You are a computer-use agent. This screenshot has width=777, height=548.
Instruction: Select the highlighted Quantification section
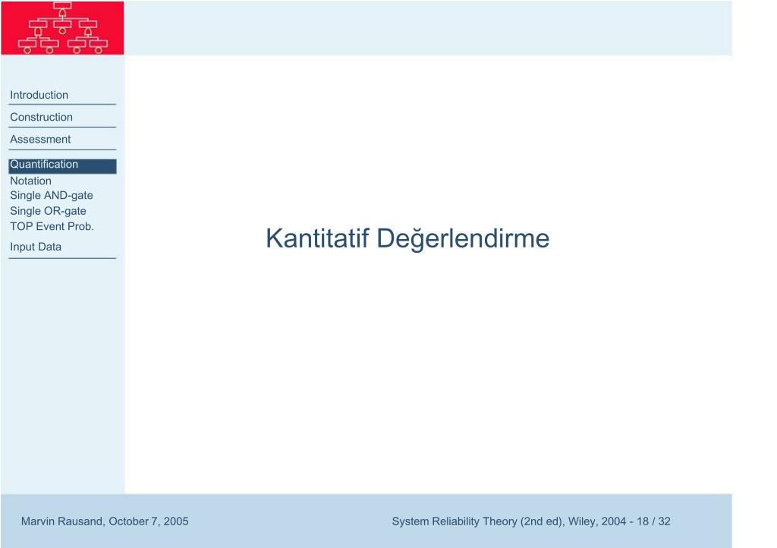(62, 166)
